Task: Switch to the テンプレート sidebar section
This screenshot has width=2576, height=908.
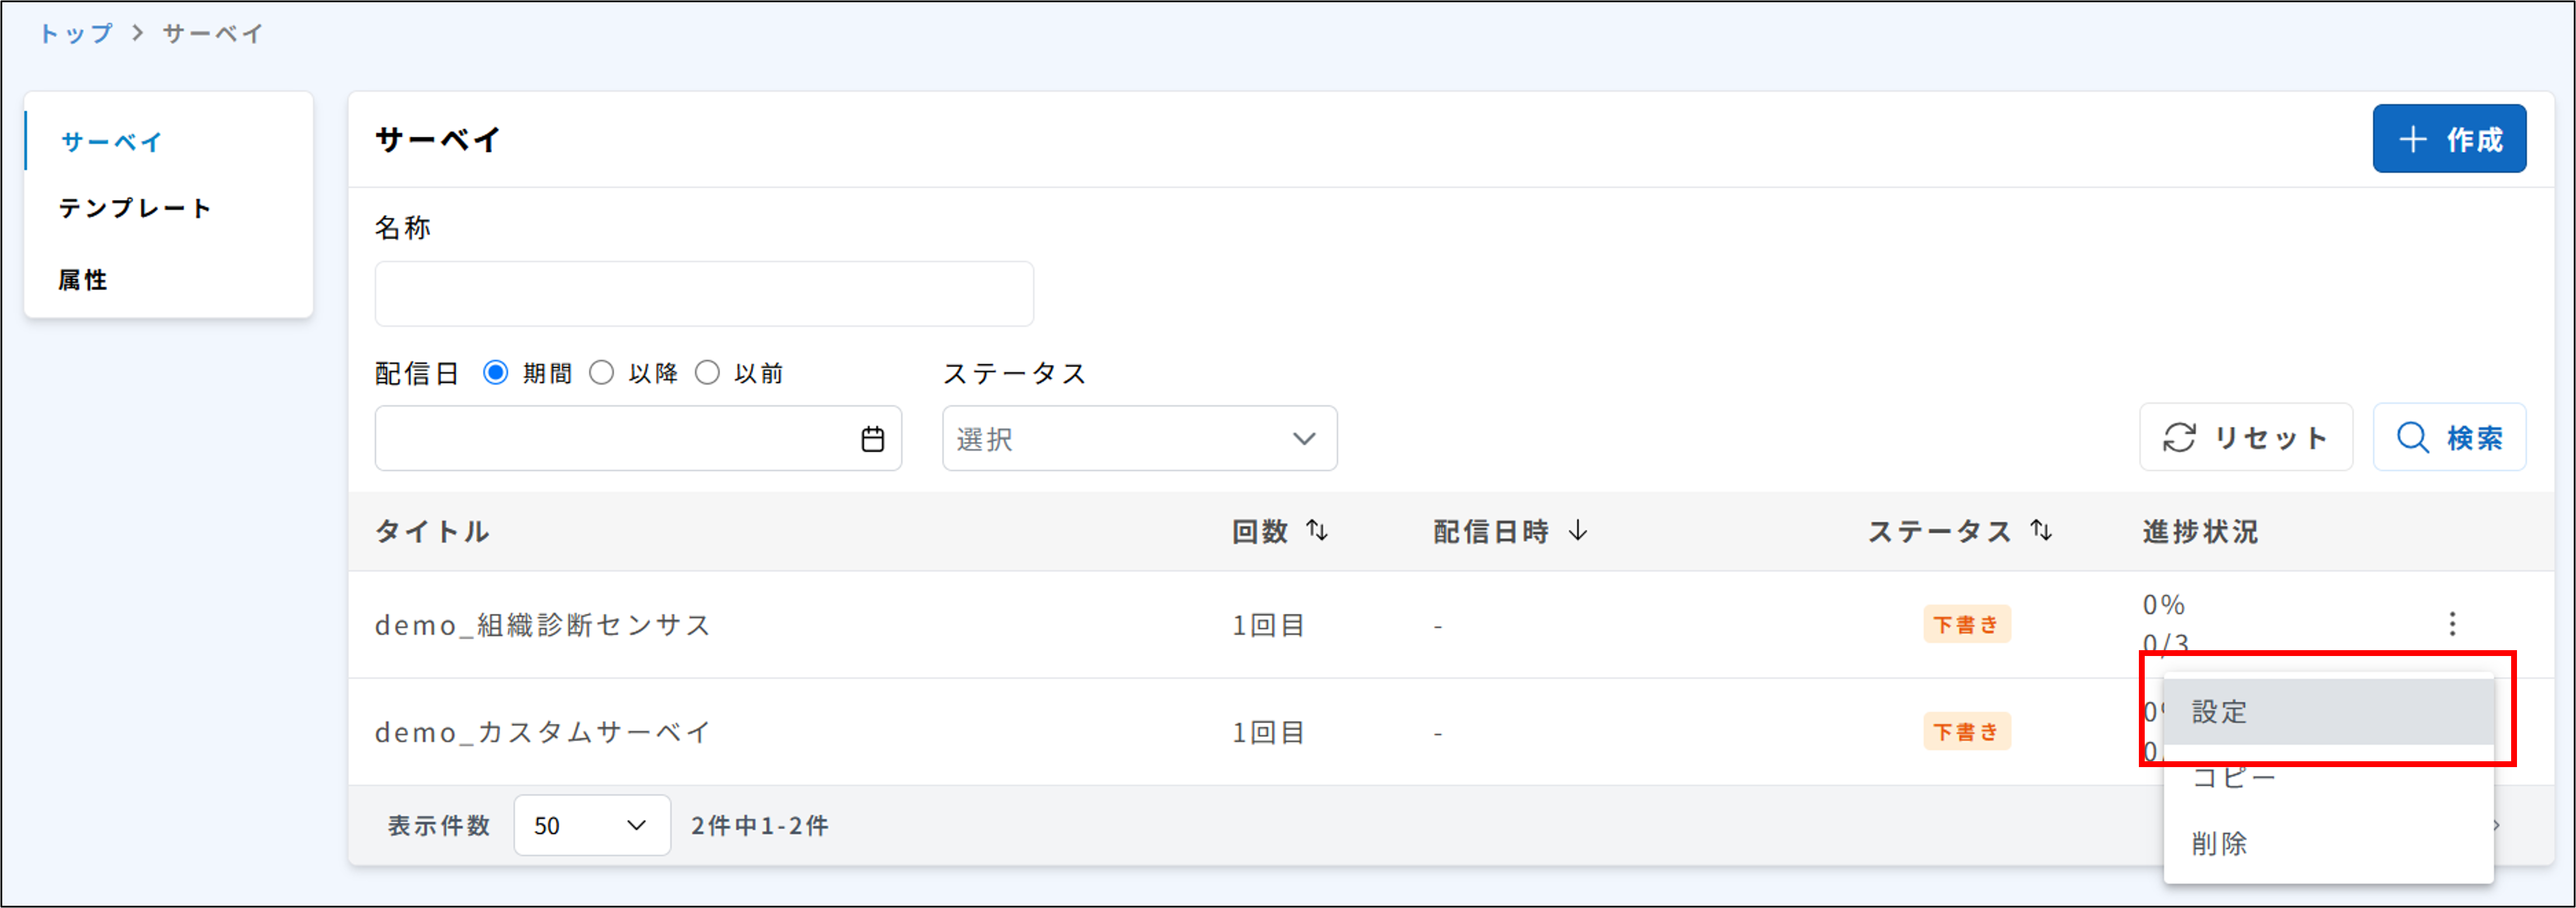Action: coord(134,208)
